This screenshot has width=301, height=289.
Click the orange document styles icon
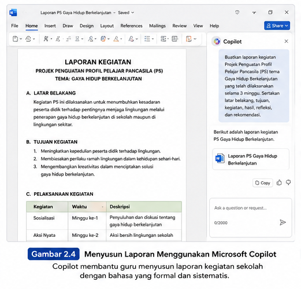click(x=189, y=39)
